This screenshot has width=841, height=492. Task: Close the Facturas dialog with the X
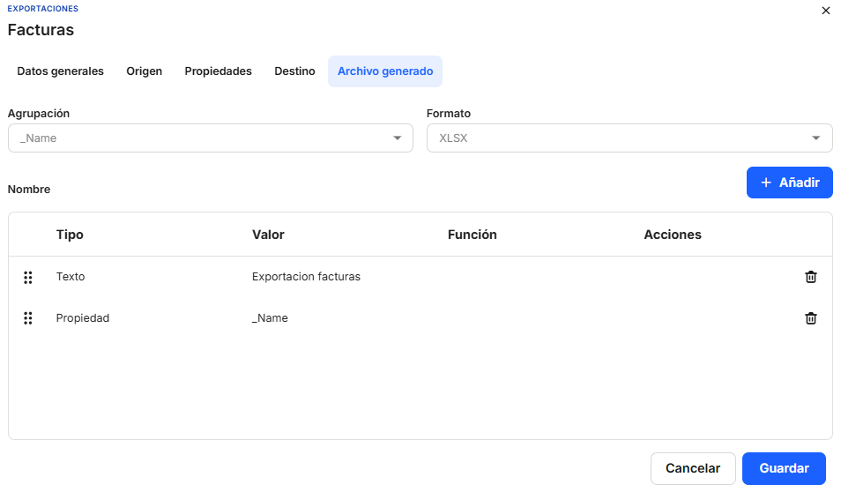[825, 11]
